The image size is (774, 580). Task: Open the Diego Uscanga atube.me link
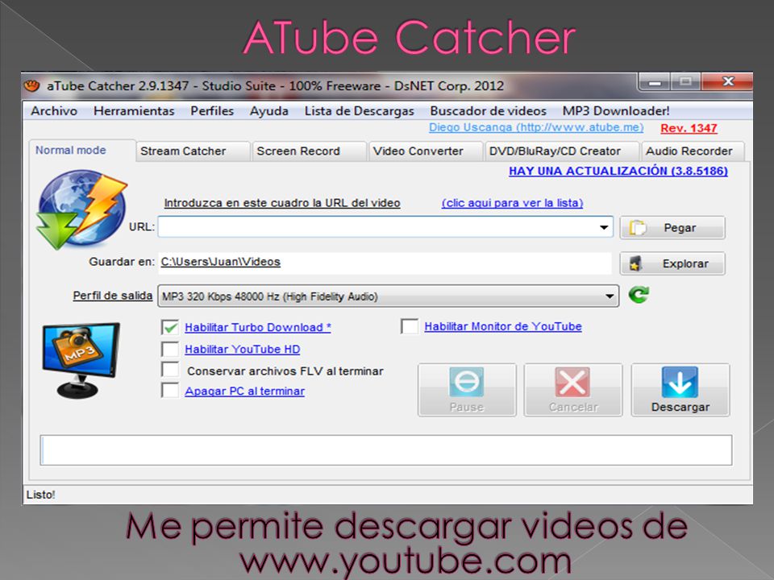536,127
